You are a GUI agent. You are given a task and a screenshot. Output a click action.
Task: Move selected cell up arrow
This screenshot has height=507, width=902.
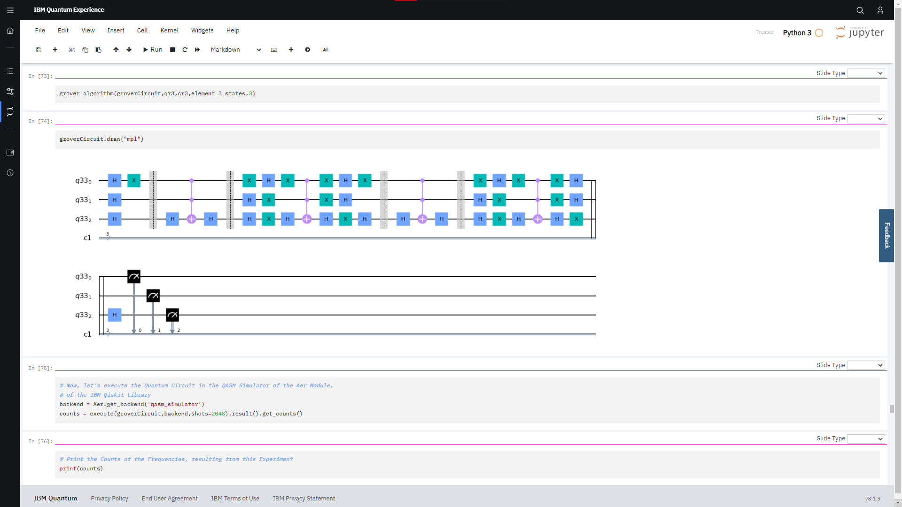[116, 50]
